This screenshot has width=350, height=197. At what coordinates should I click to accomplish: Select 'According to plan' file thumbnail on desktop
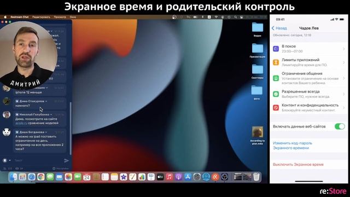[x=258, y=132]
